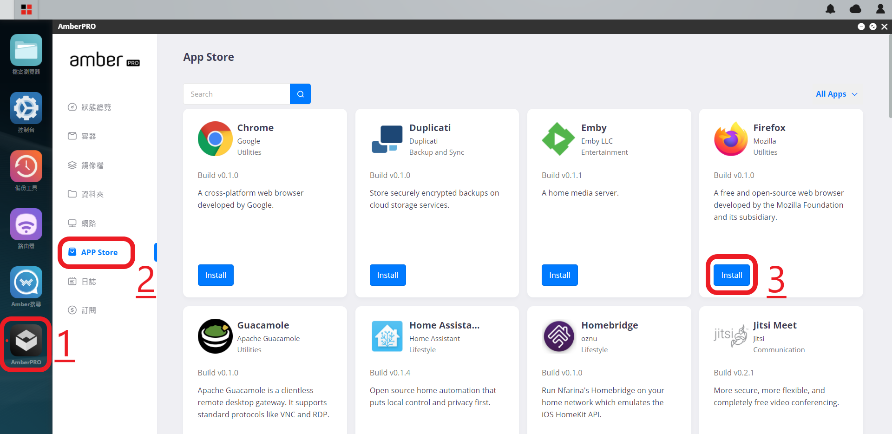Click the magnifier search button
Image resolution: width=892 pixels, height=434 pixels.
(x=300, y=94)
